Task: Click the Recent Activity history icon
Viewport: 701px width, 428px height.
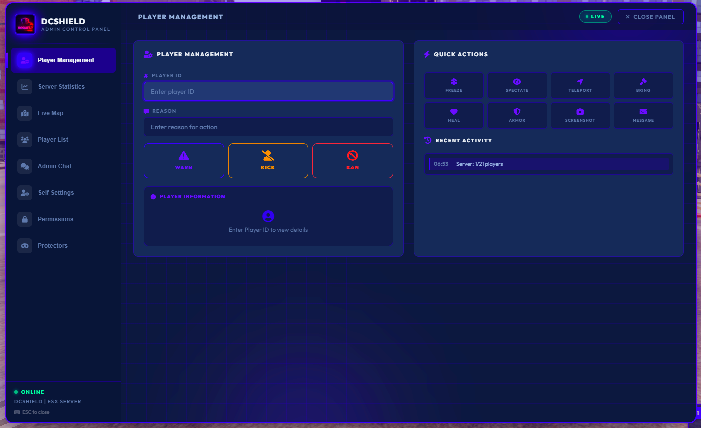Action: [428, 140]
